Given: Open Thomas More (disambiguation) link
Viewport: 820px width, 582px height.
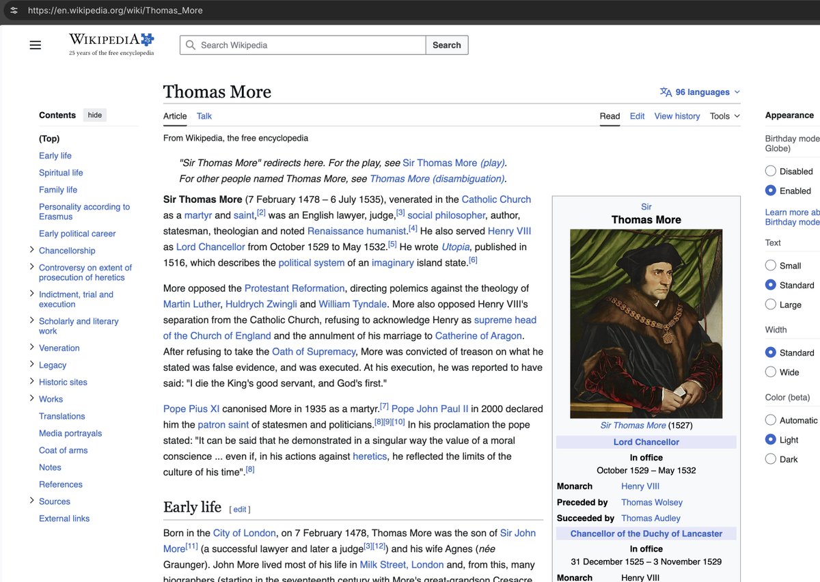Looking at the screenshot, I should pos(437,178).
